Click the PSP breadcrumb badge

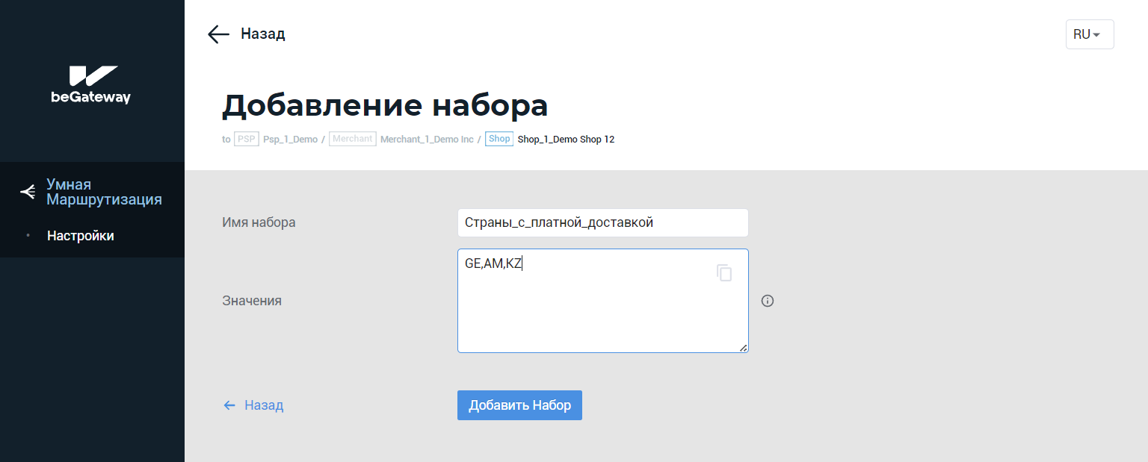[246, 139]
